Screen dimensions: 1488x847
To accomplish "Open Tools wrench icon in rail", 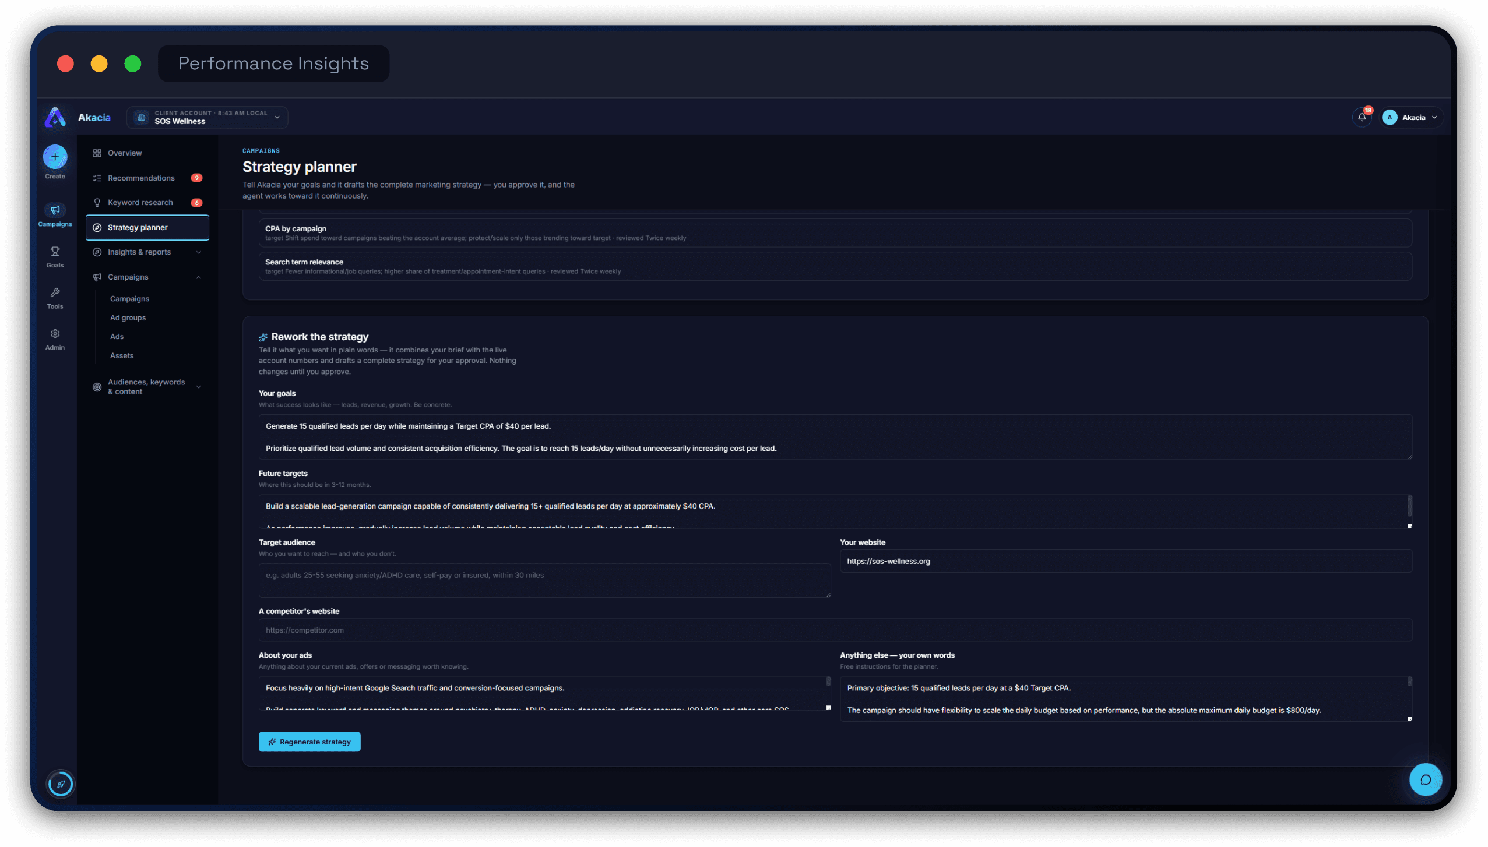I will [x=55, y=292].
